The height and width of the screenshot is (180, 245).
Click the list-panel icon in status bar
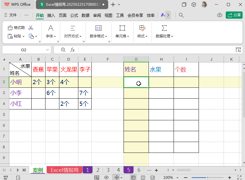click(x=18, y=178)
